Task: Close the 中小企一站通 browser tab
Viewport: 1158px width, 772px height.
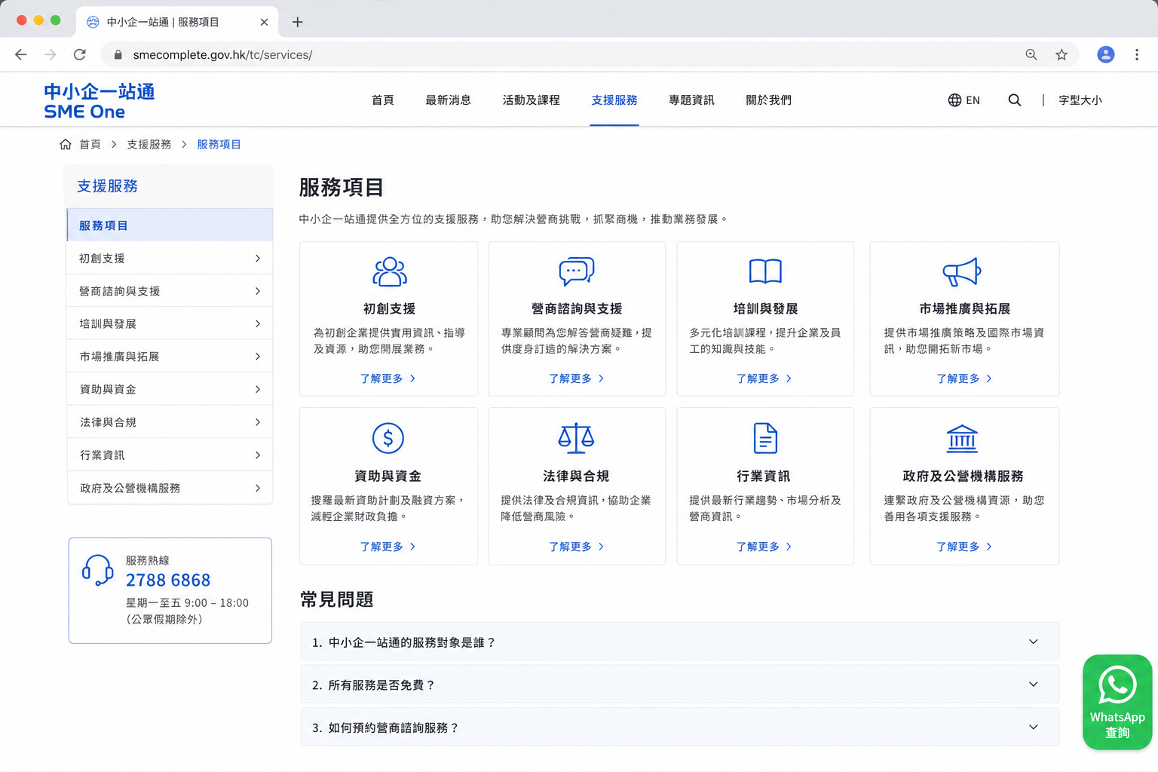Action: 264,22
